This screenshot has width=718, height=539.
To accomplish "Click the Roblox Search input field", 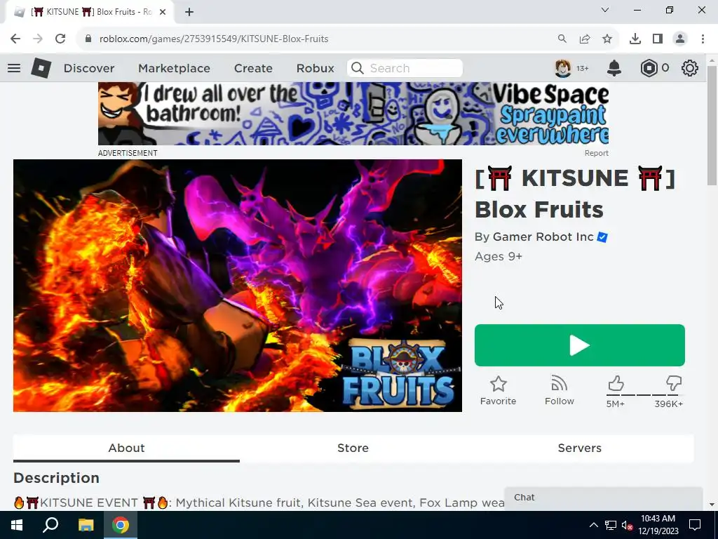I will pos(405,68).
